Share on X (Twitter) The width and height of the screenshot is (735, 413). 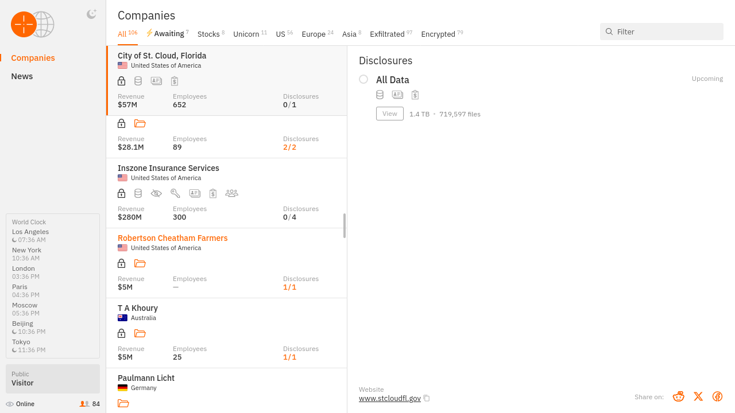[698, 396]
